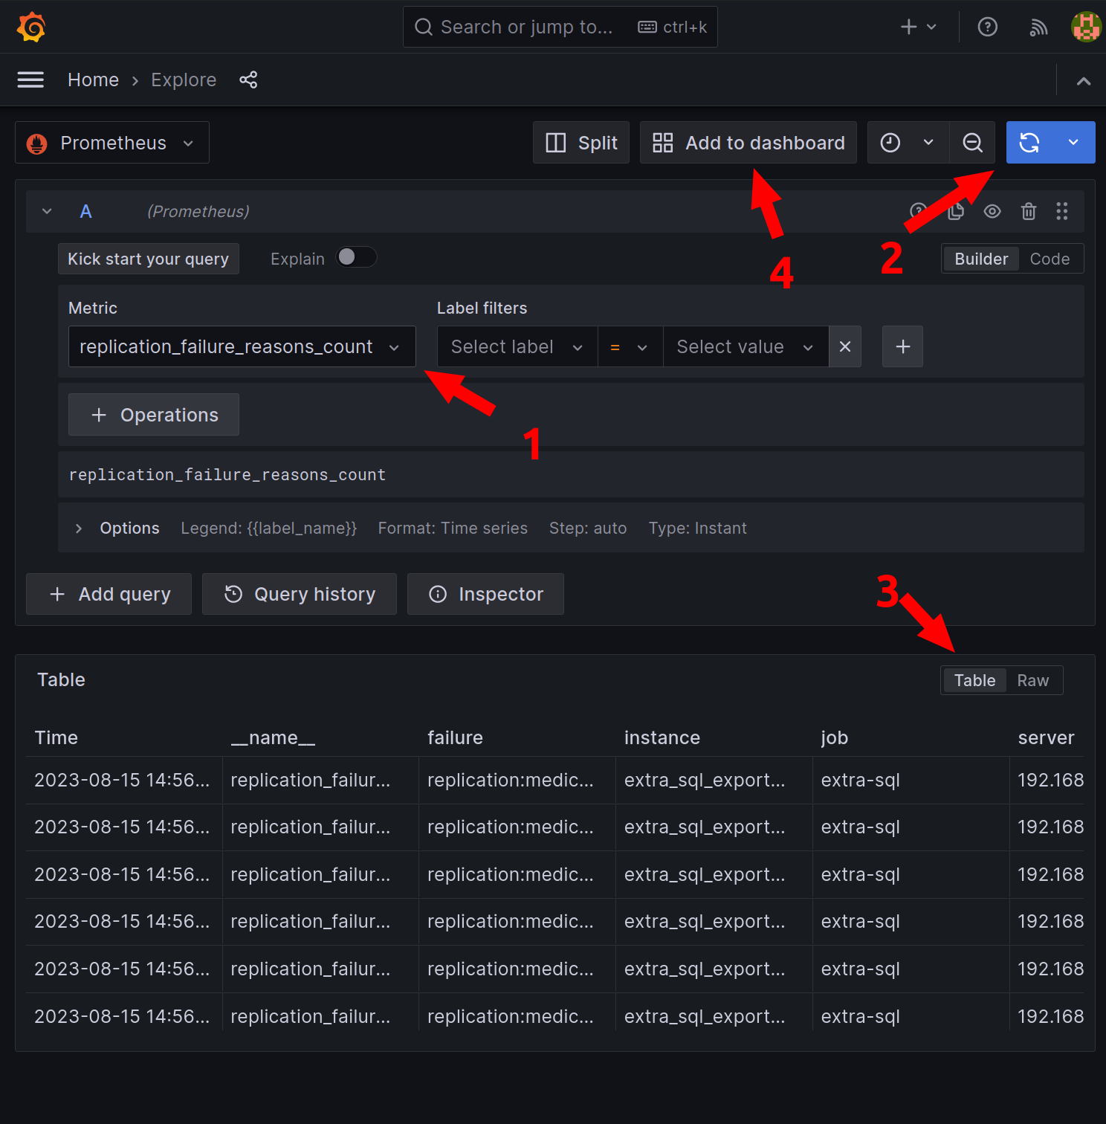This screenshot has height=1124, width=1106.
Task: Click the Split button
Action: [x=581, y=143]
